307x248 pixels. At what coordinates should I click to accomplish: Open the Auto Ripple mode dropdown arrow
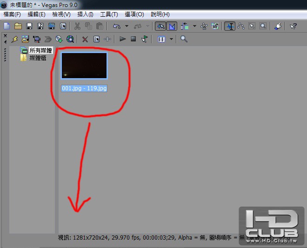(x=194, y=26)
